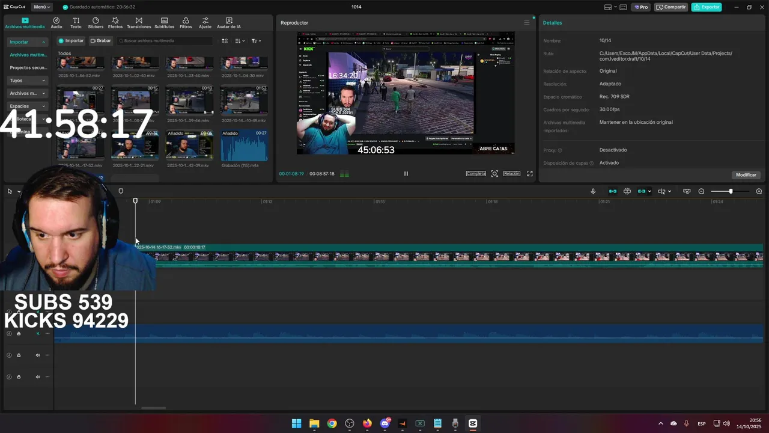
Task: Start voiceover recording with microphone icon
Action: 593,191
